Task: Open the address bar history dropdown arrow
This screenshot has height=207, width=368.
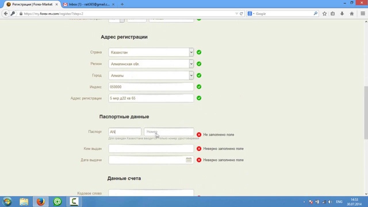Action: tap(236, 14)
